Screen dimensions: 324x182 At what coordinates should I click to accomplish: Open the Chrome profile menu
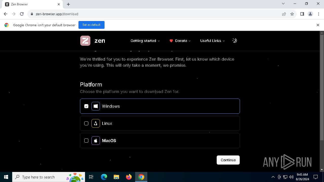coord(310,14)
